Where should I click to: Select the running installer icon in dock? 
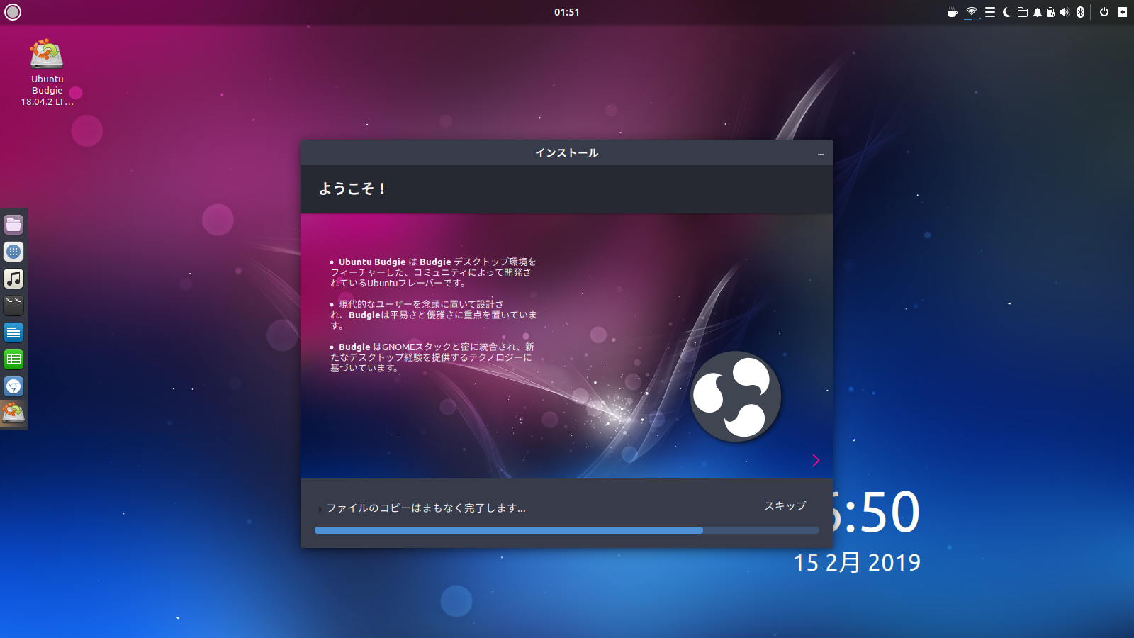click(13, 413)
